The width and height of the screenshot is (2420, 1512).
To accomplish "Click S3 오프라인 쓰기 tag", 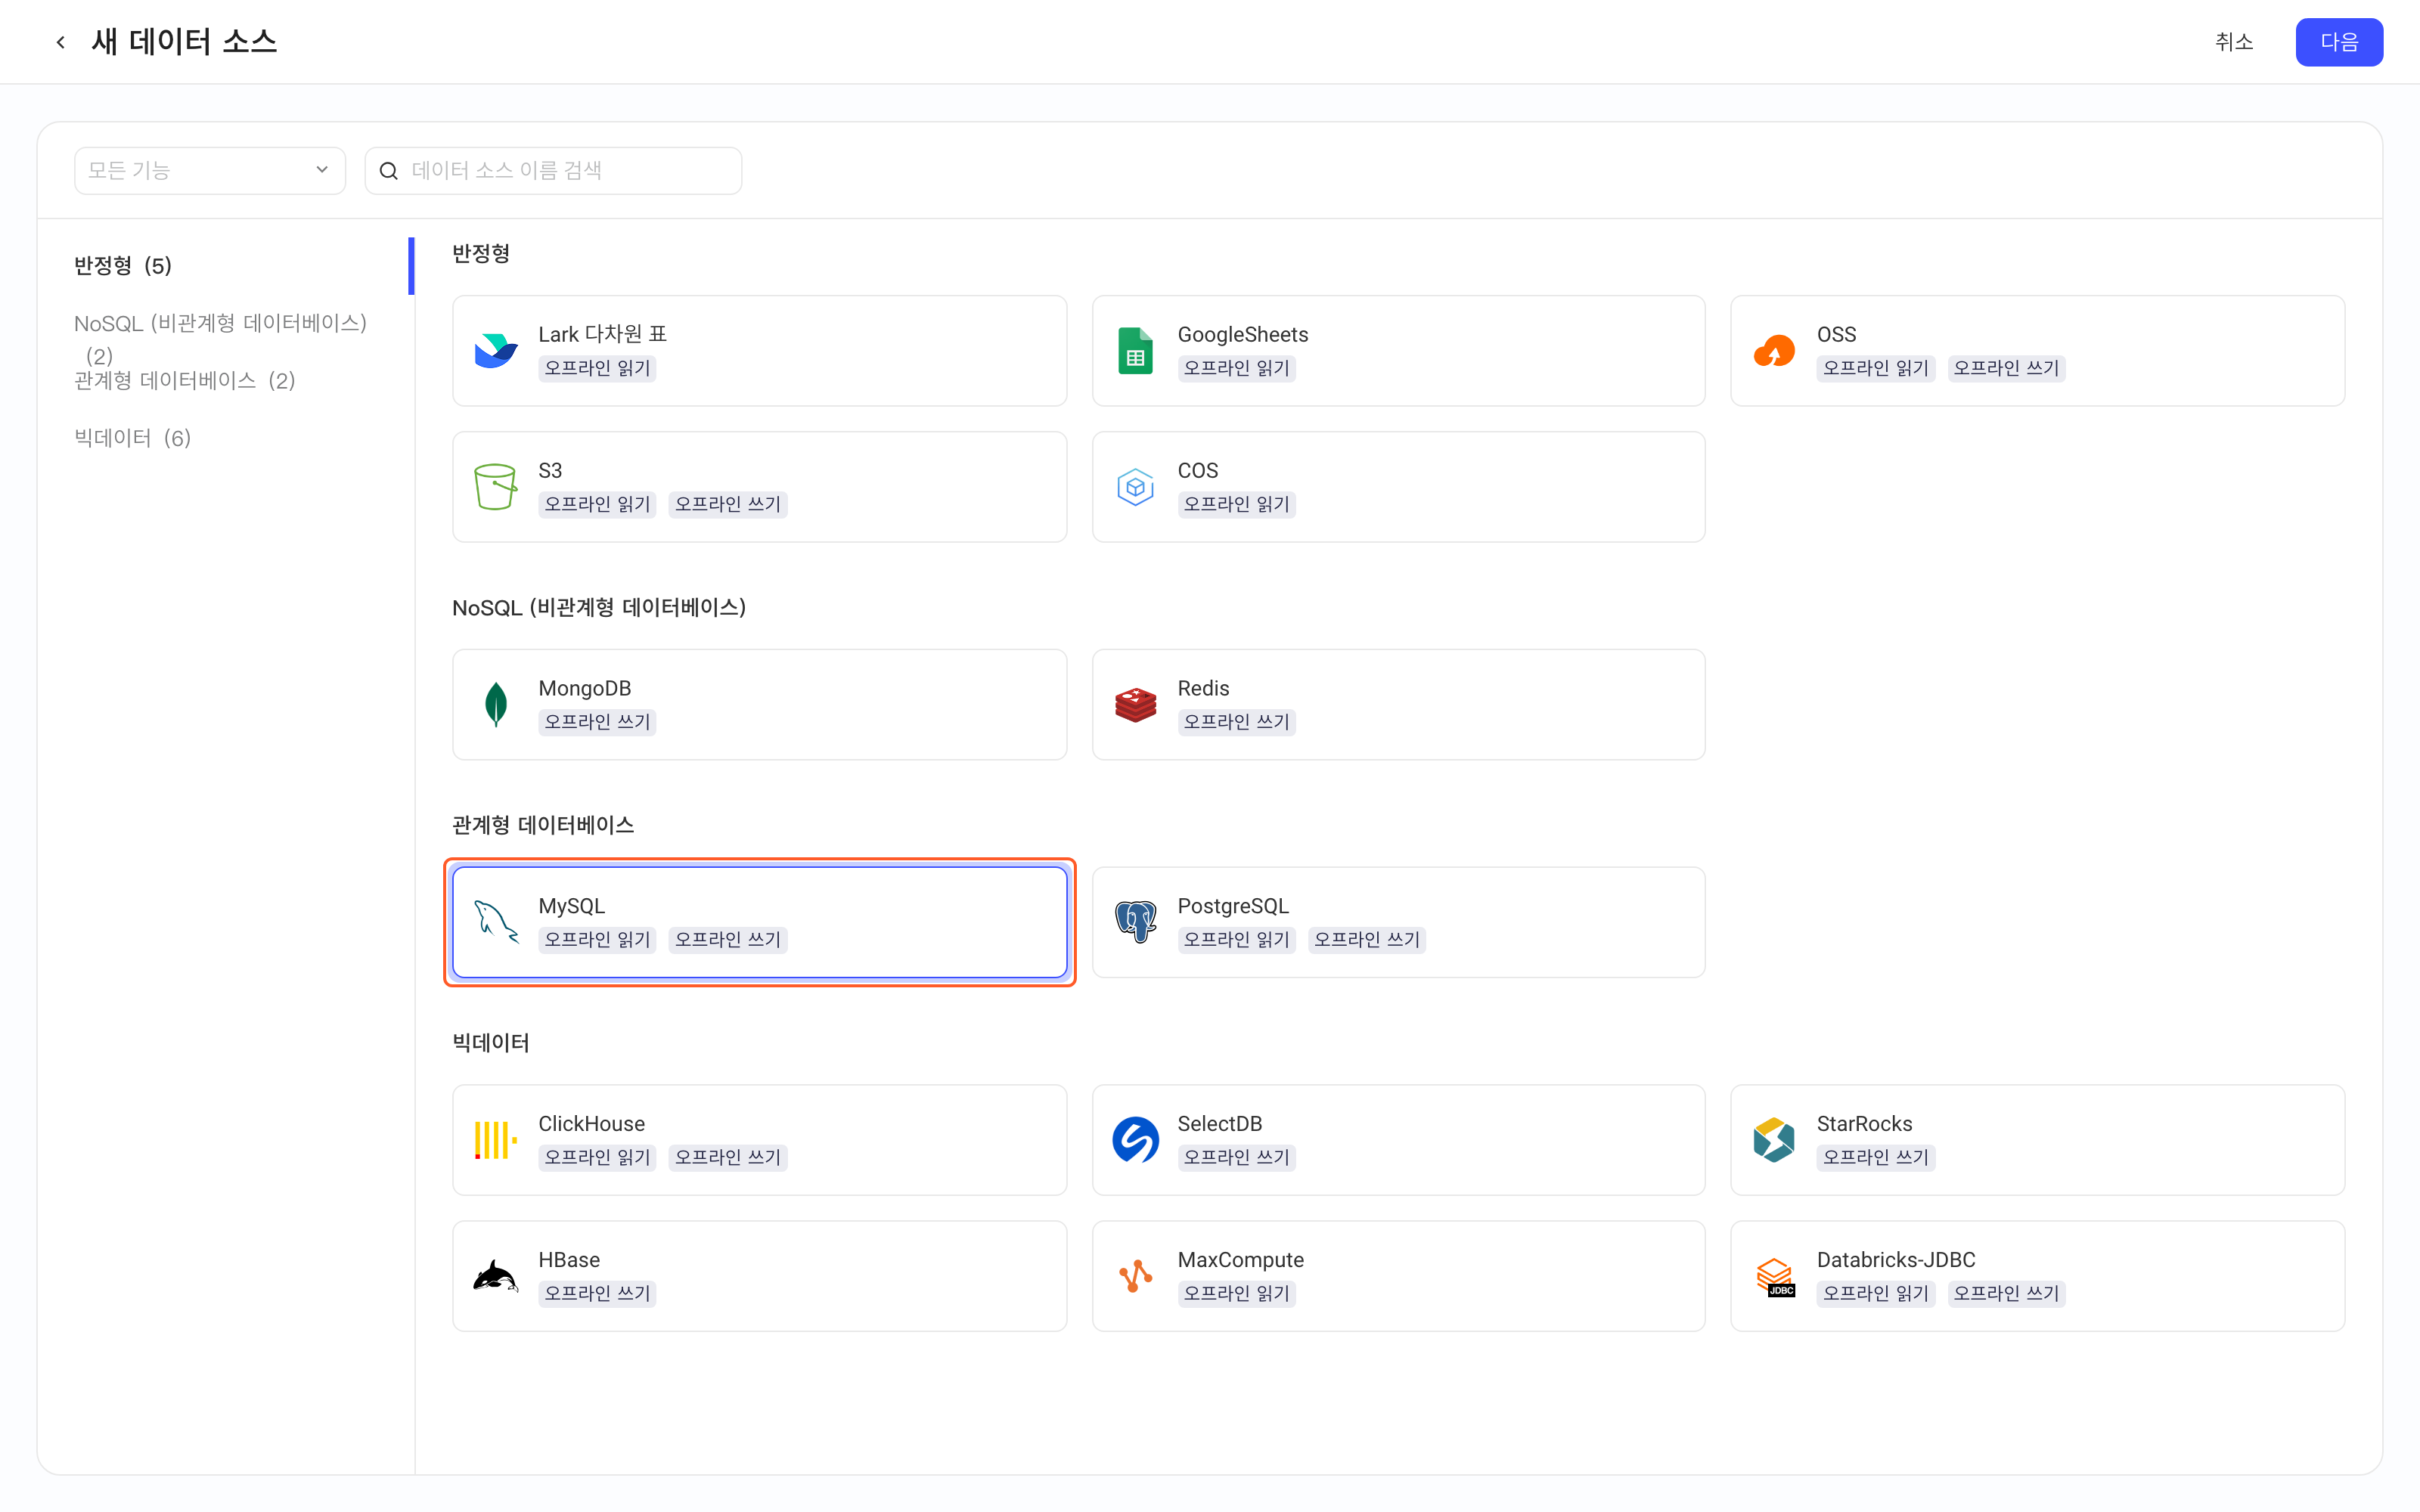I will click(727, 504).
